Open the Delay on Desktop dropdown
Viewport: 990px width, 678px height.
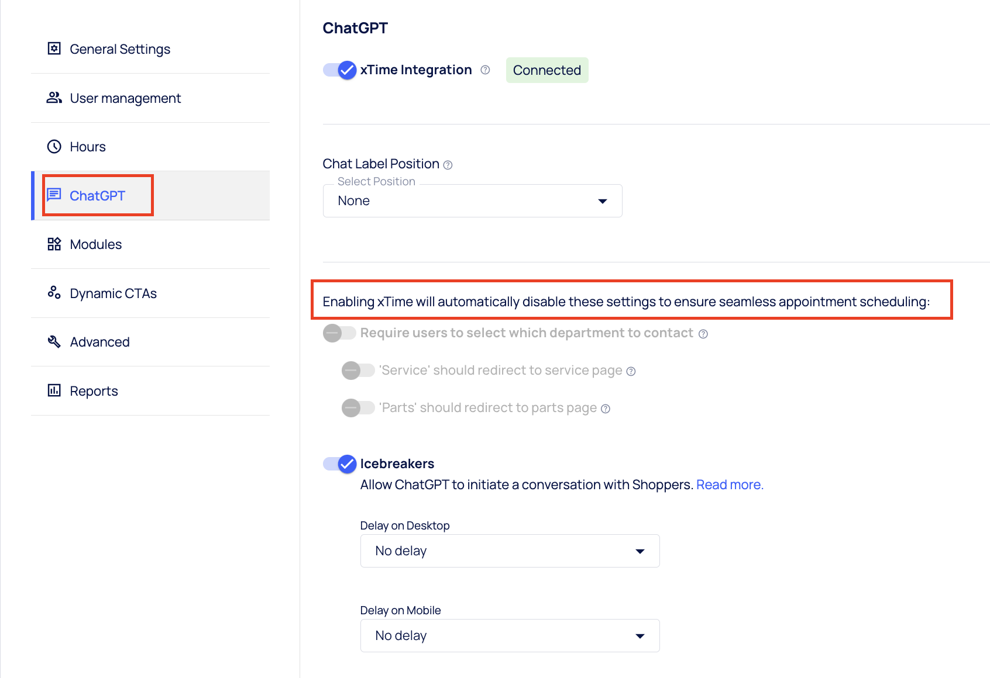click(x=510, y=551)
